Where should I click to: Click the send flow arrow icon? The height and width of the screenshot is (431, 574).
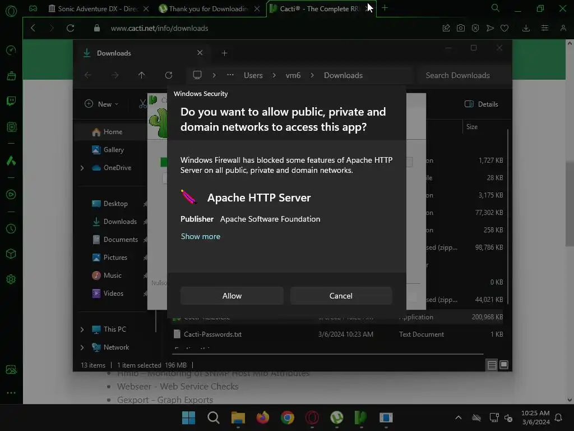click(490, 28)
